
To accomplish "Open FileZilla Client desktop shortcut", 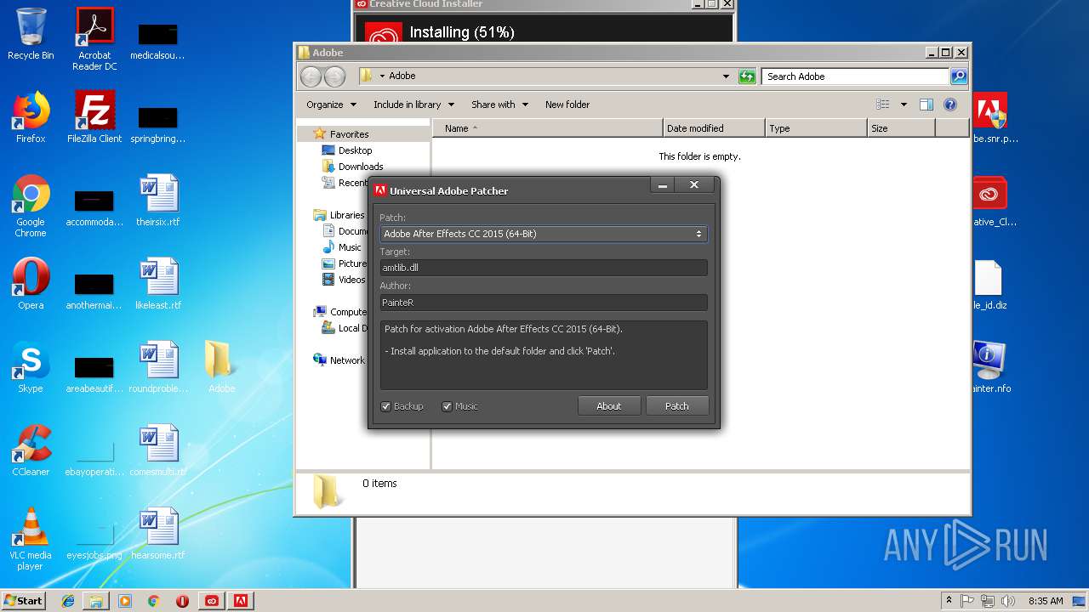I will [94, 117].
